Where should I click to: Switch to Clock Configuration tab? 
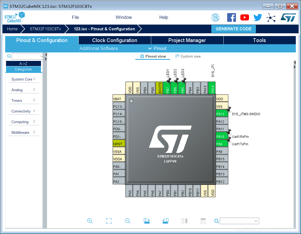pos(115,40)
